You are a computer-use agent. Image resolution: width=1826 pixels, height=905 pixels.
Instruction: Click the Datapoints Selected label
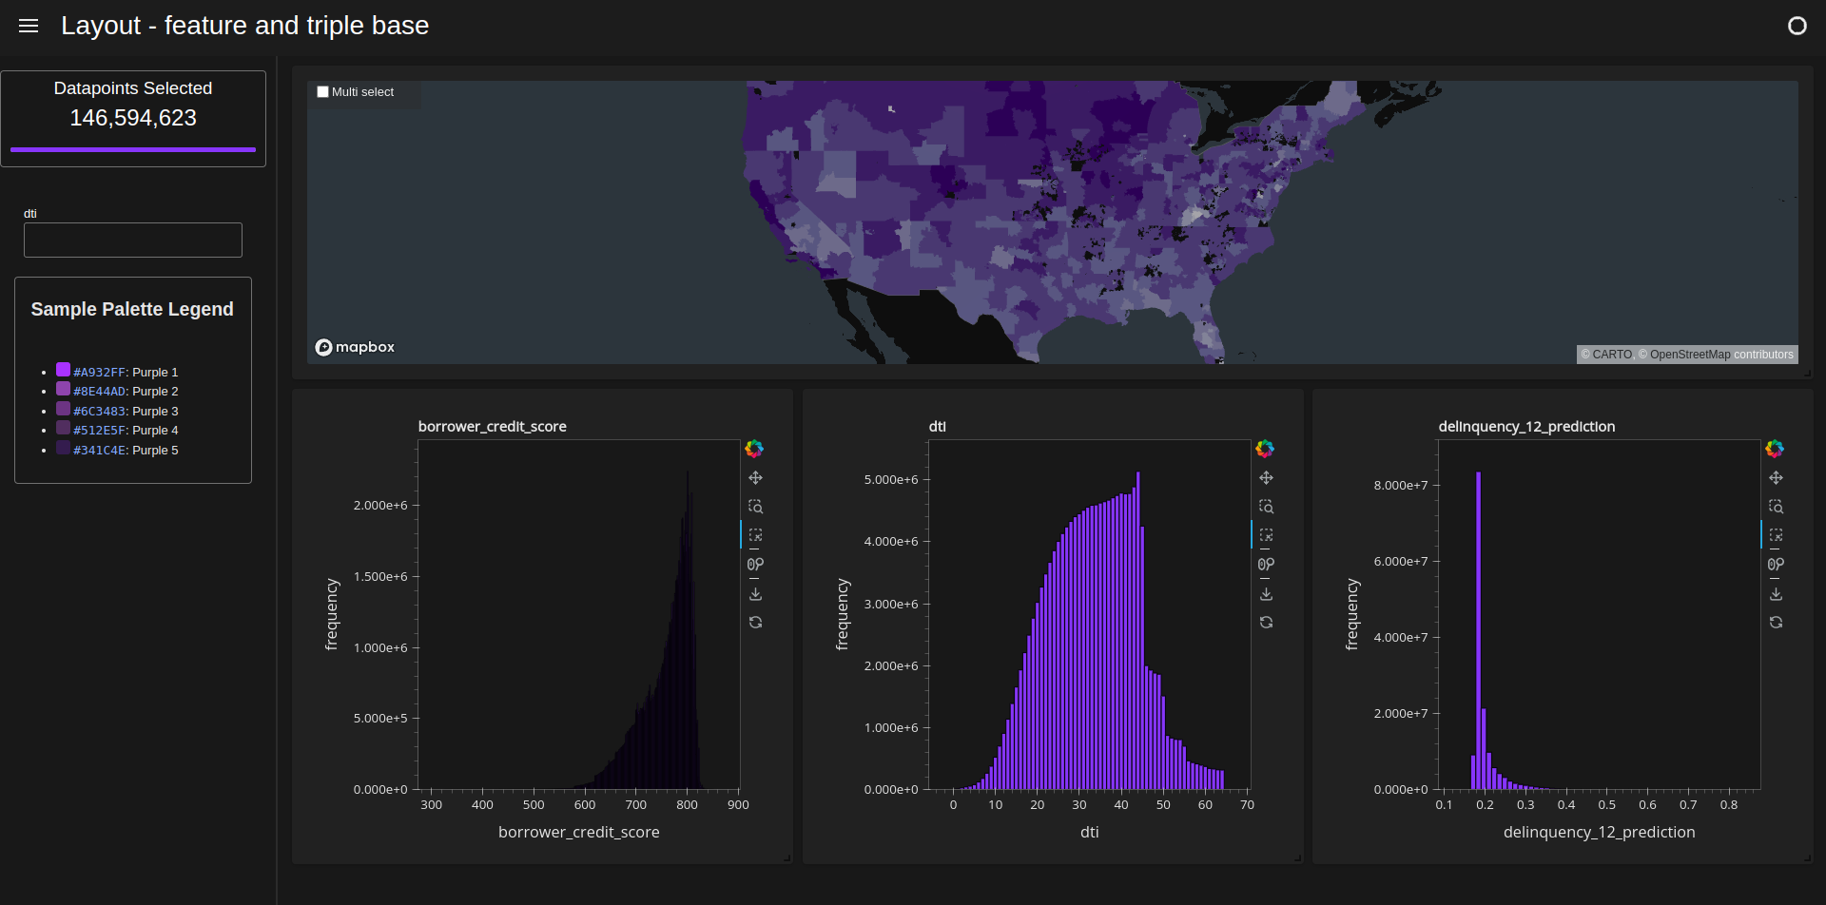pos(133,88)
